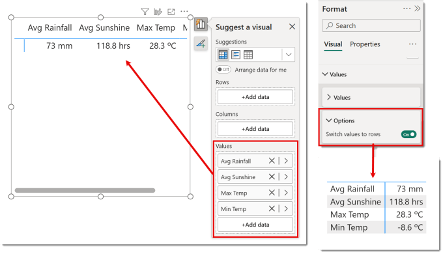Click the horizontal scrollbar in the visual
The width and height of the screenshot is (443, 254).
point(85,190)
